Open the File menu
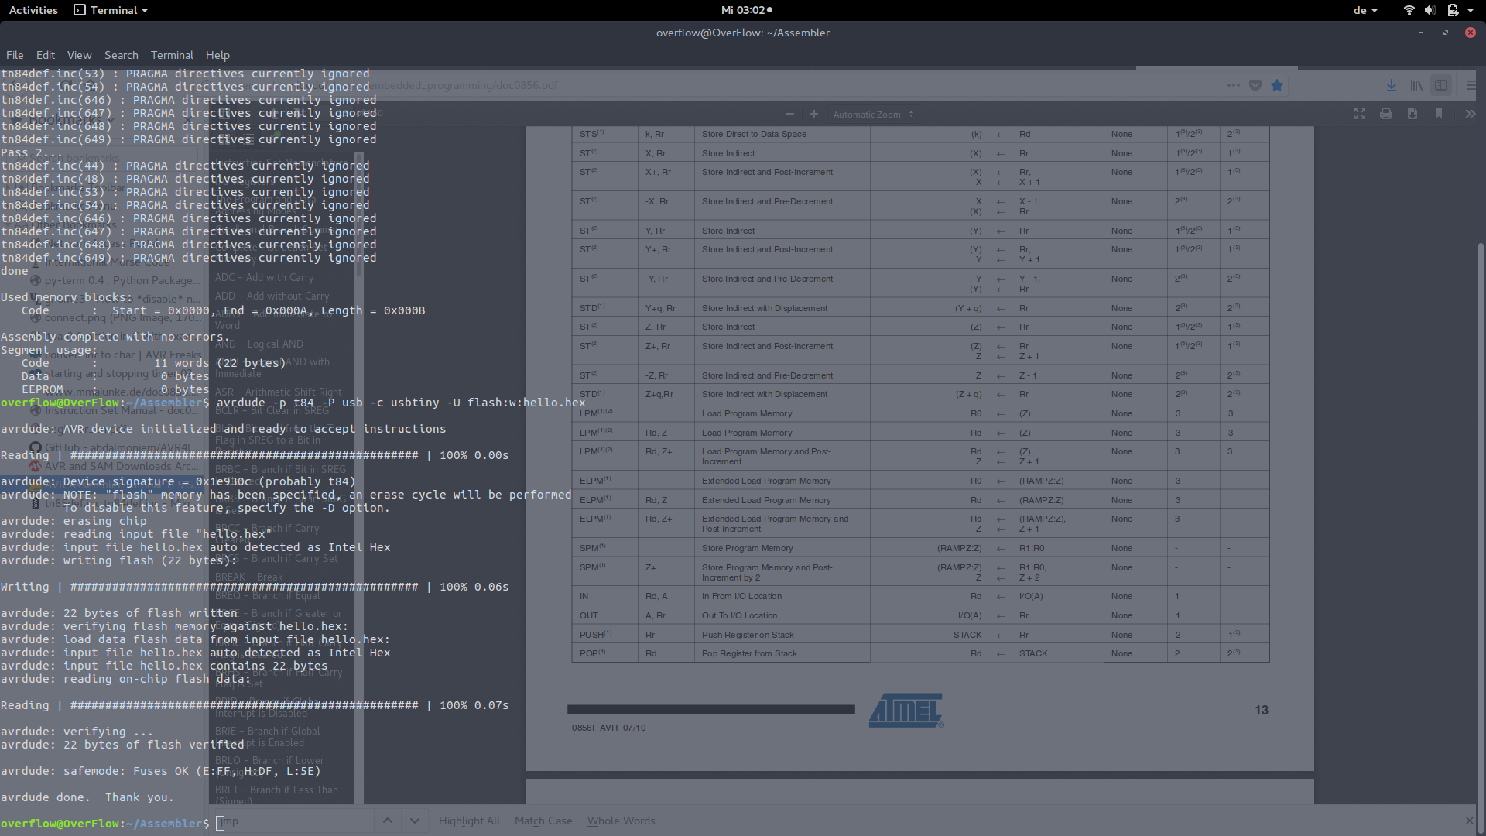This screenshot has height=836, width=1486. click(15, 55)
